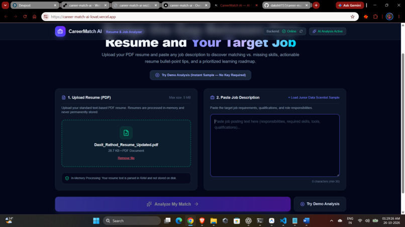Screen dimensions: 405x227
Task: Open the Chrome profile avatar
Action: click(389, 17)
